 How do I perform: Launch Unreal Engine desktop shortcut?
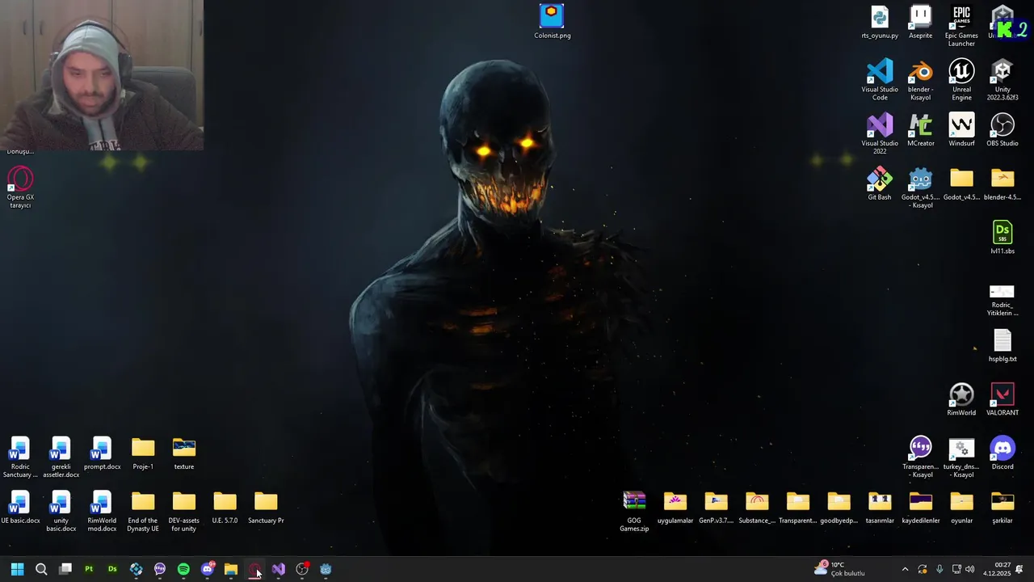[961, 79]
